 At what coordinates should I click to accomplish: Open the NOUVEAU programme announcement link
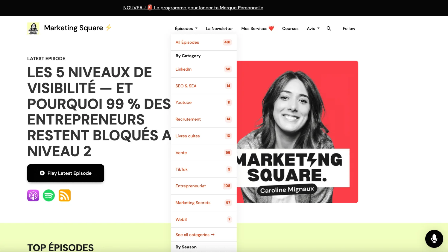point(193,8)
